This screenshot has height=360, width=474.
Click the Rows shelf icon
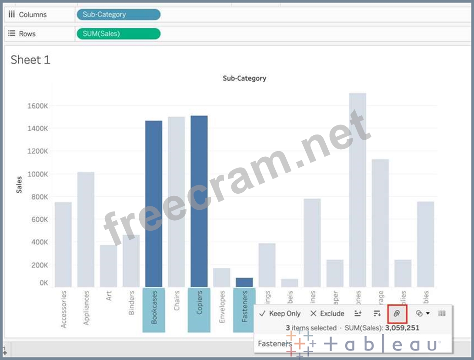pyautogui.click(x=12, y=34)
